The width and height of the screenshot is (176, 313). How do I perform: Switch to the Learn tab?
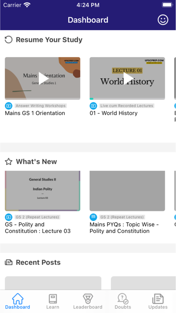tap(53, 301)
